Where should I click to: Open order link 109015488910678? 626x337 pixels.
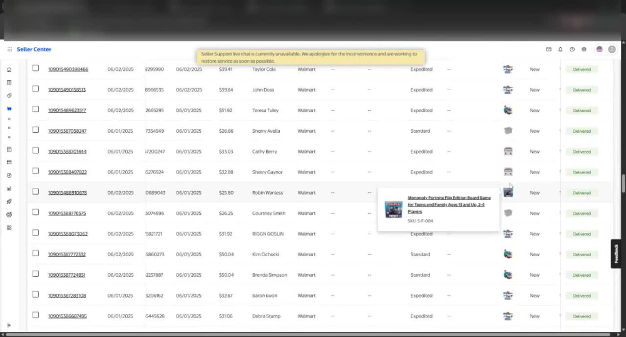[x=68, y=192]
